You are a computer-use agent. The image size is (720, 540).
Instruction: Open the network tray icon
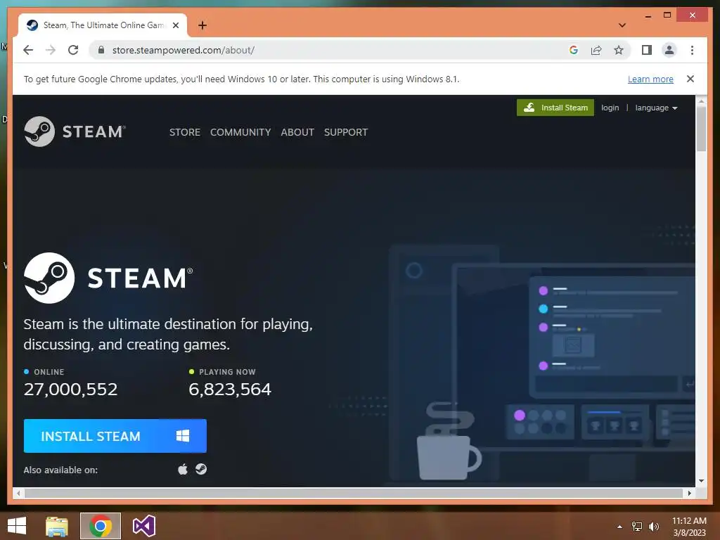pyautogui.click(x=637, y=527)
